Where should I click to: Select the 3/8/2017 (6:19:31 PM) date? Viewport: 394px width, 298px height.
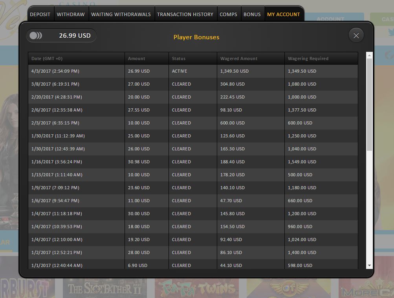tap(55, 84)
